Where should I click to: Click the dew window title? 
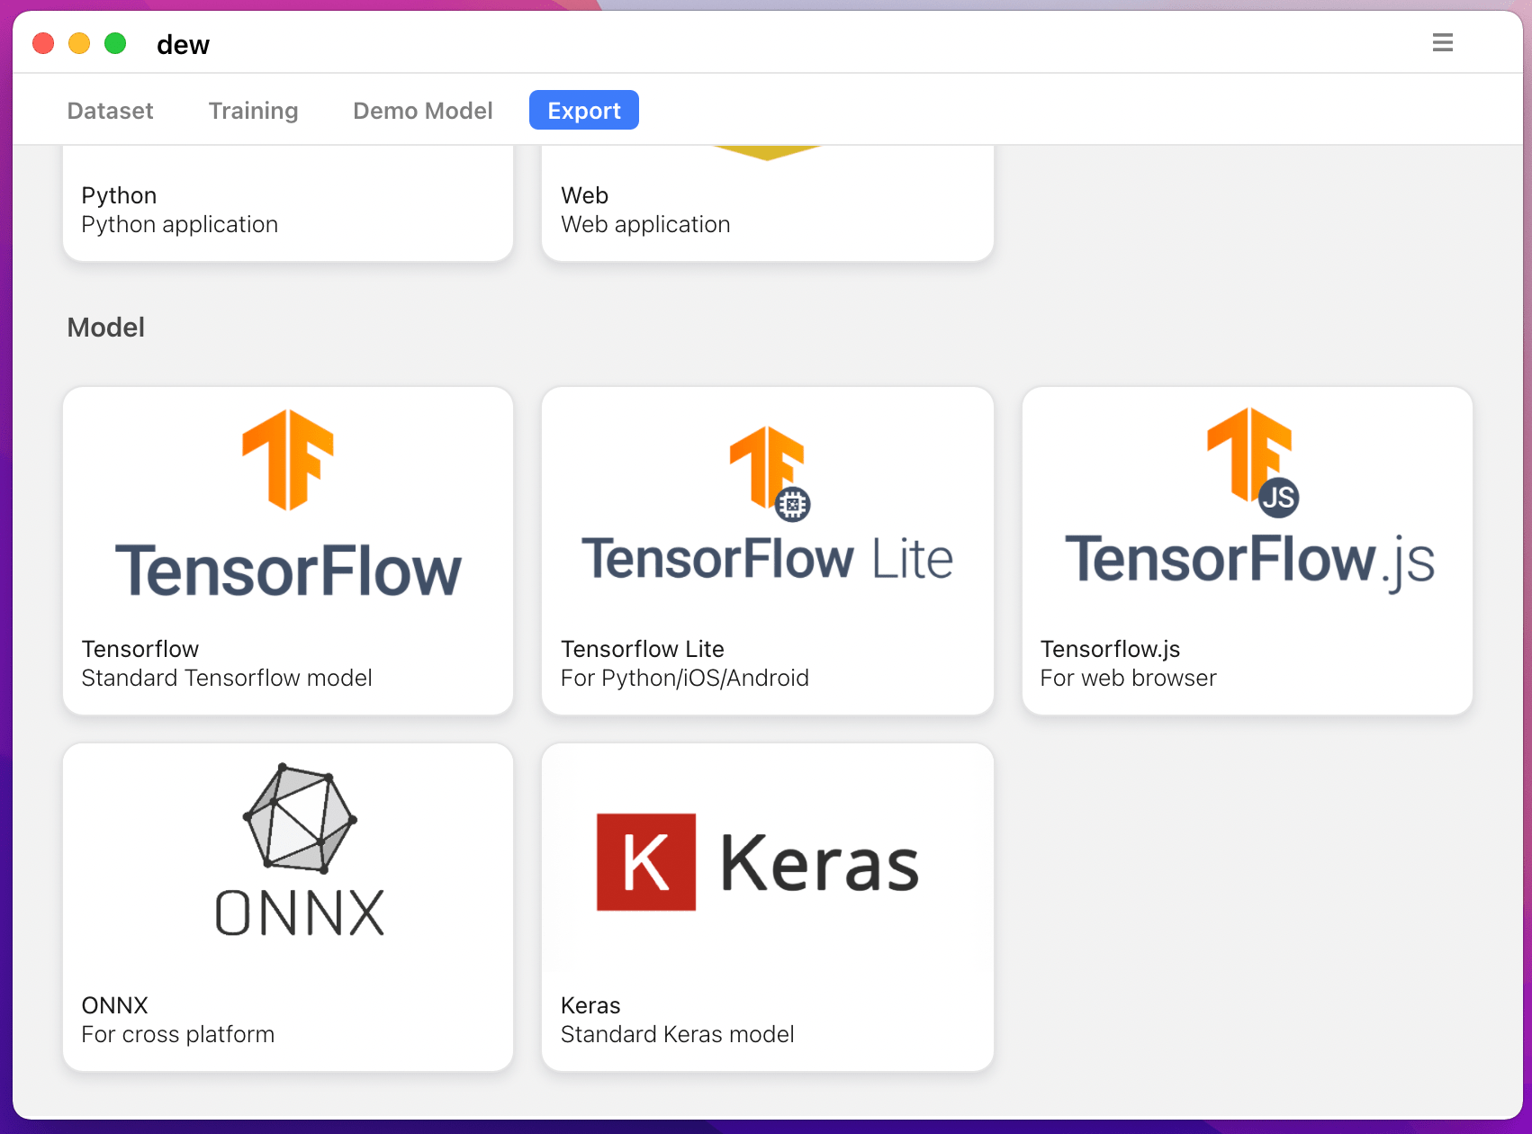[183, 44]
